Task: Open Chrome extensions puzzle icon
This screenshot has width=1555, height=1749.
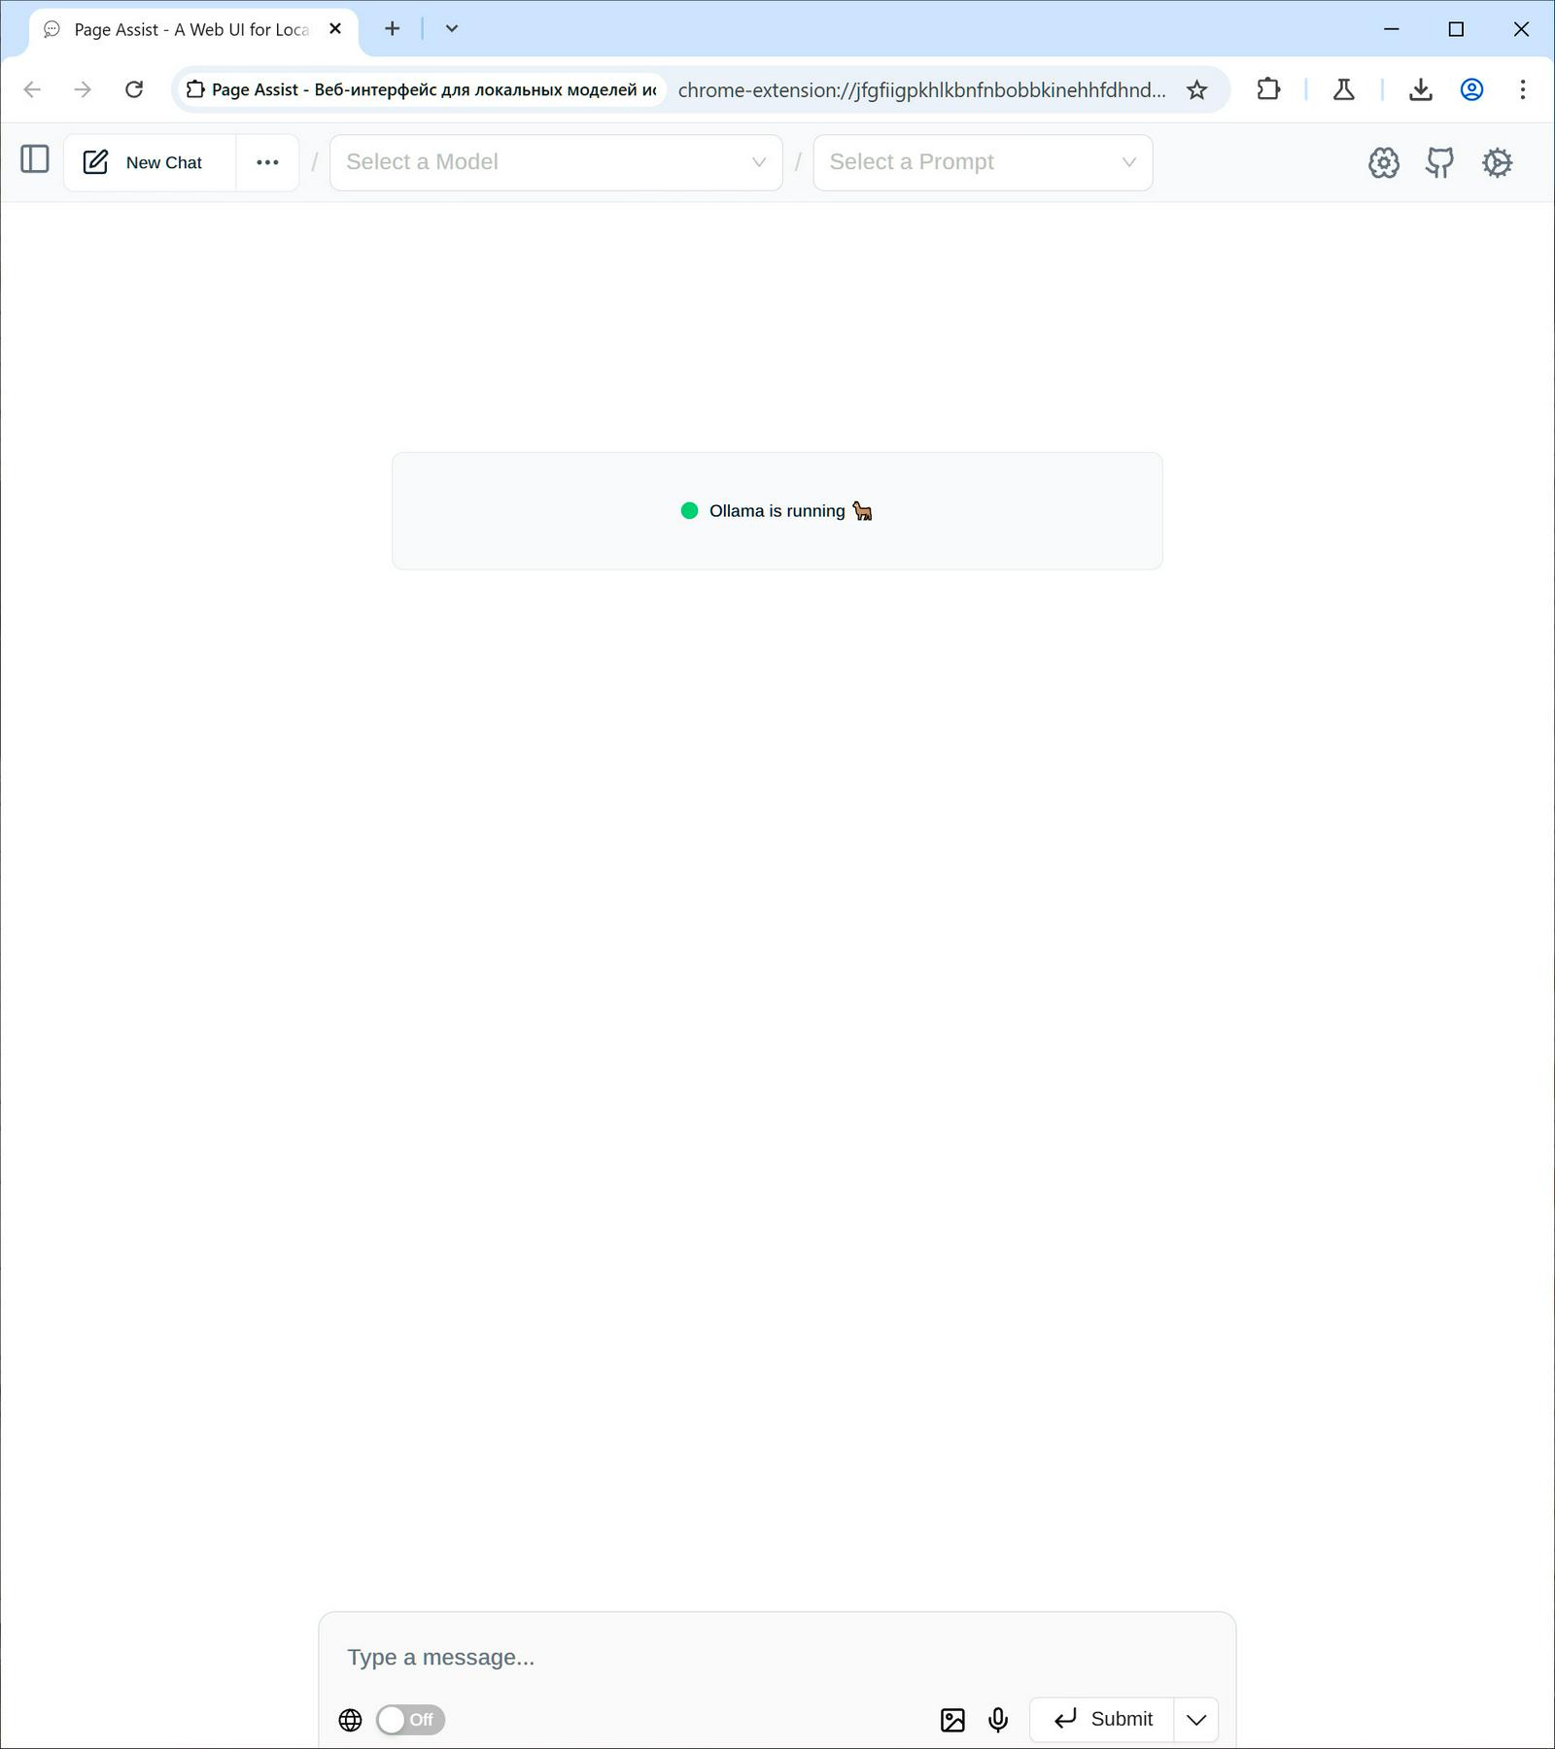Action: click(1268, 89)
